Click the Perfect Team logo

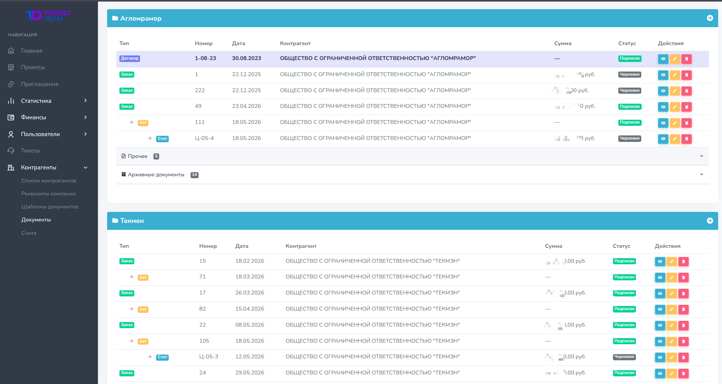[x=48, y=16]
